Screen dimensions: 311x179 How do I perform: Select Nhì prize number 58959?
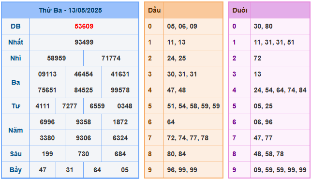point(56,58)
